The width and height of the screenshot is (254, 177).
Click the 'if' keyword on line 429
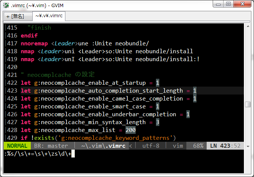(24, 138)
